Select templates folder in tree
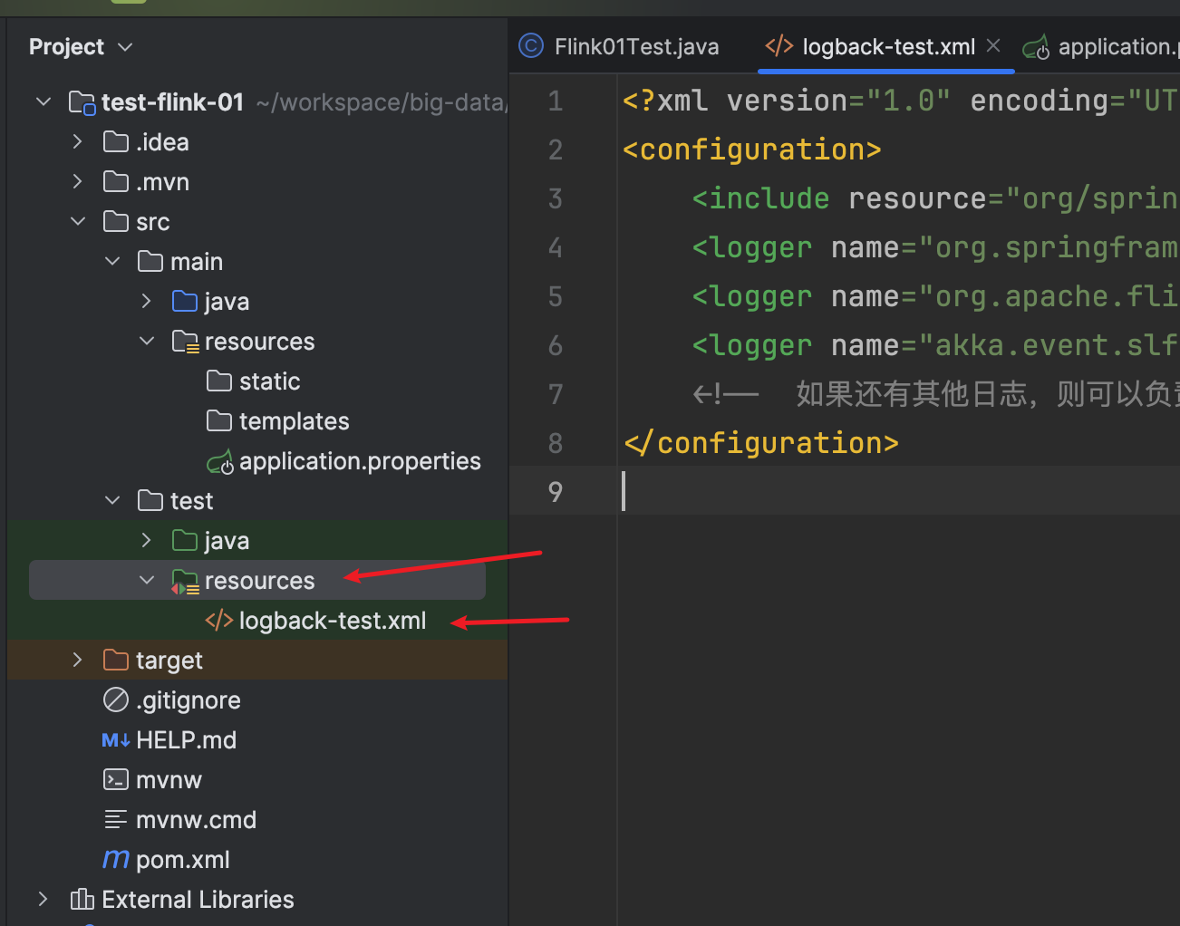This screenshot has width=1180, height=926. 295,420
